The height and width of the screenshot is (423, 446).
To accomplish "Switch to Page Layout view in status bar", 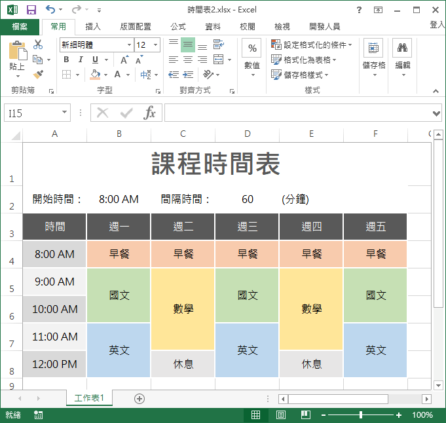I will [281, 415].
